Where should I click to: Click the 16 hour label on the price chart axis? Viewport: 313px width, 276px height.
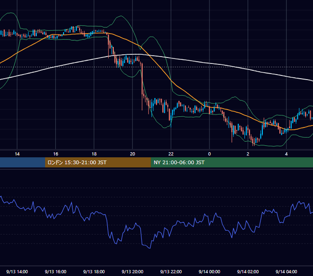pos(56,154)
